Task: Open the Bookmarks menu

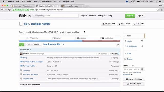Action: [x=47, y=2]
